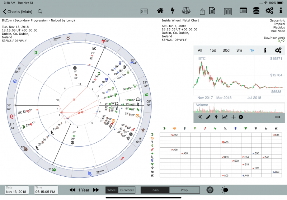Screen dimensions: 287x200
Task: Open the chart details card icon
Action: tap(144, 11)
